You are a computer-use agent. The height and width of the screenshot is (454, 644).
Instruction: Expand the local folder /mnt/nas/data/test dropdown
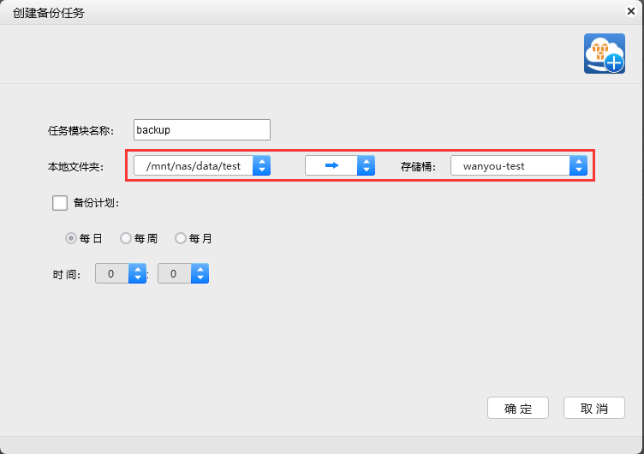[x=261, y=165]
